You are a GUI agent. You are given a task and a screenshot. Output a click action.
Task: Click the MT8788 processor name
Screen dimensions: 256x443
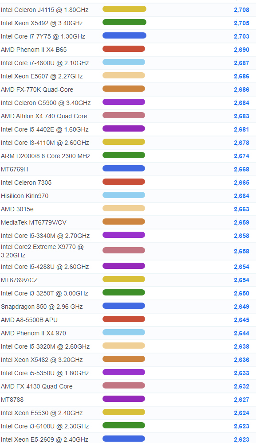[x=12, y=400]
